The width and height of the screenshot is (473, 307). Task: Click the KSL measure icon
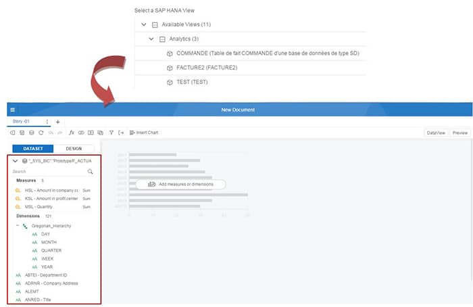pos(18,199)
